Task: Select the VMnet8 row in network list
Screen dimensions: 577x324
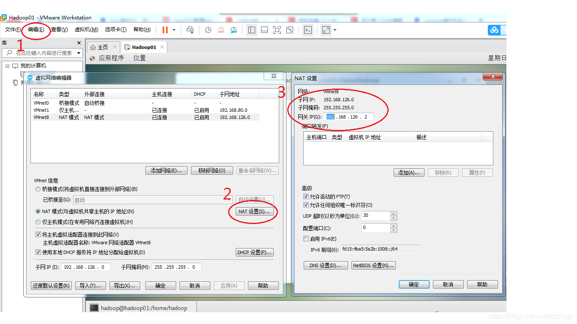Action: (x=145, y=117)
